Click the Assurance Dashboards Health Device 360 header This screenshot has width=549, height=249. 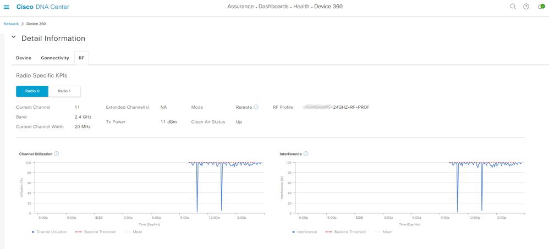[x=285, y=7]
